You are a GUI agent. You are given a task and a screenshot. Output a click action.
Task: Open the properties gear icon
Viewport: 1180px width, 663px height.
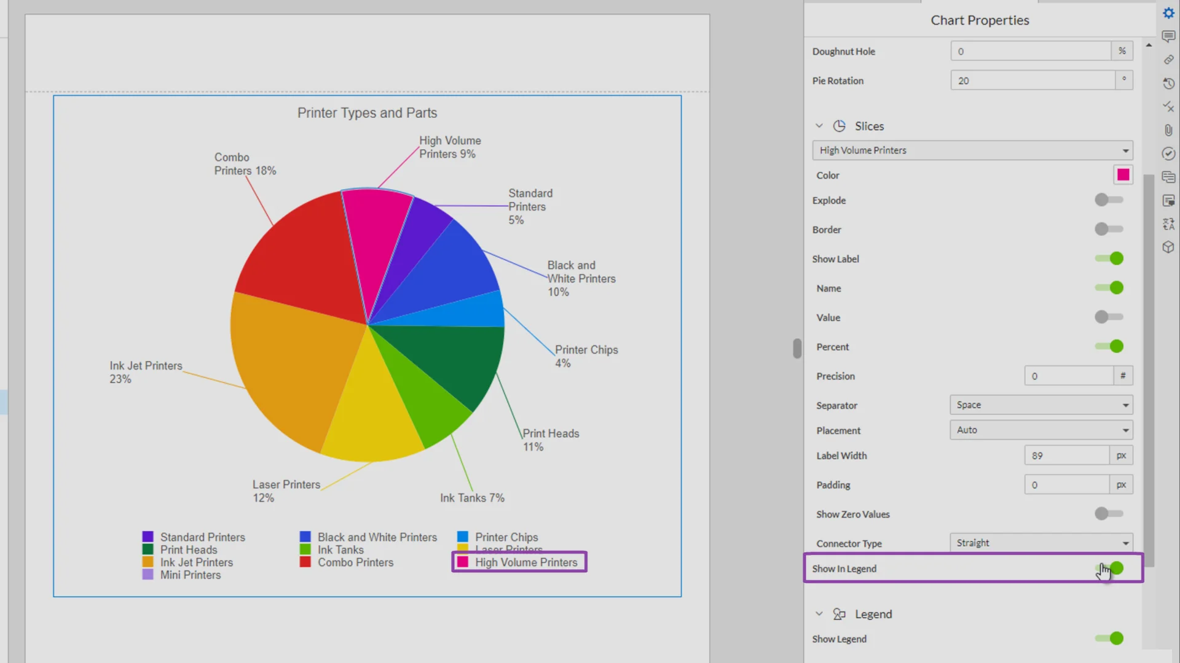tap(1168, 13)
